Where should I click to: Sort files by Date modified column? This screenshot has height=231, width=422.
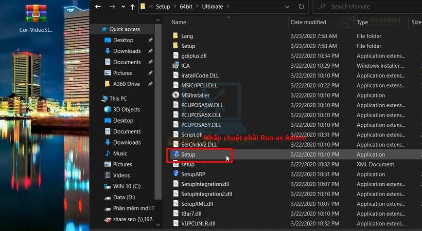point(308,22)
